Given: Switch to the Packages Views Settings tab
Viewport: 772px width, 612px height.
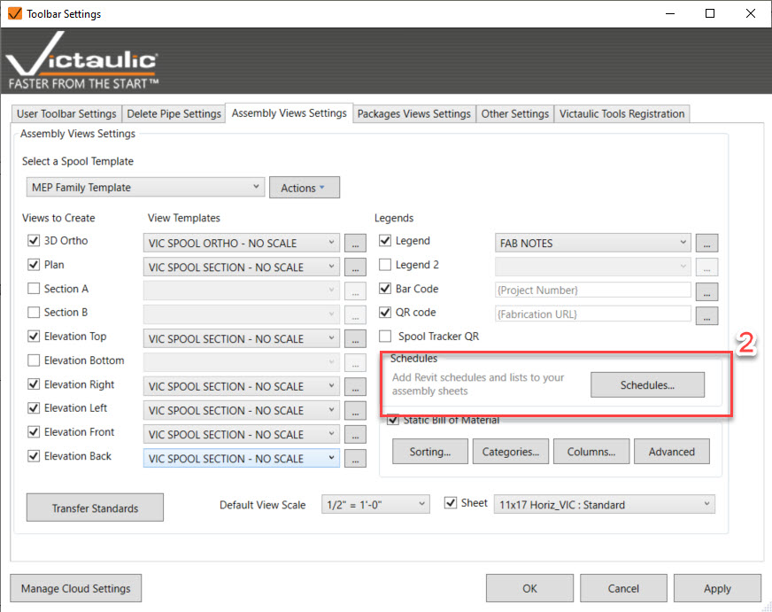Looking at the screenshot, I should (x=413, y=114).
